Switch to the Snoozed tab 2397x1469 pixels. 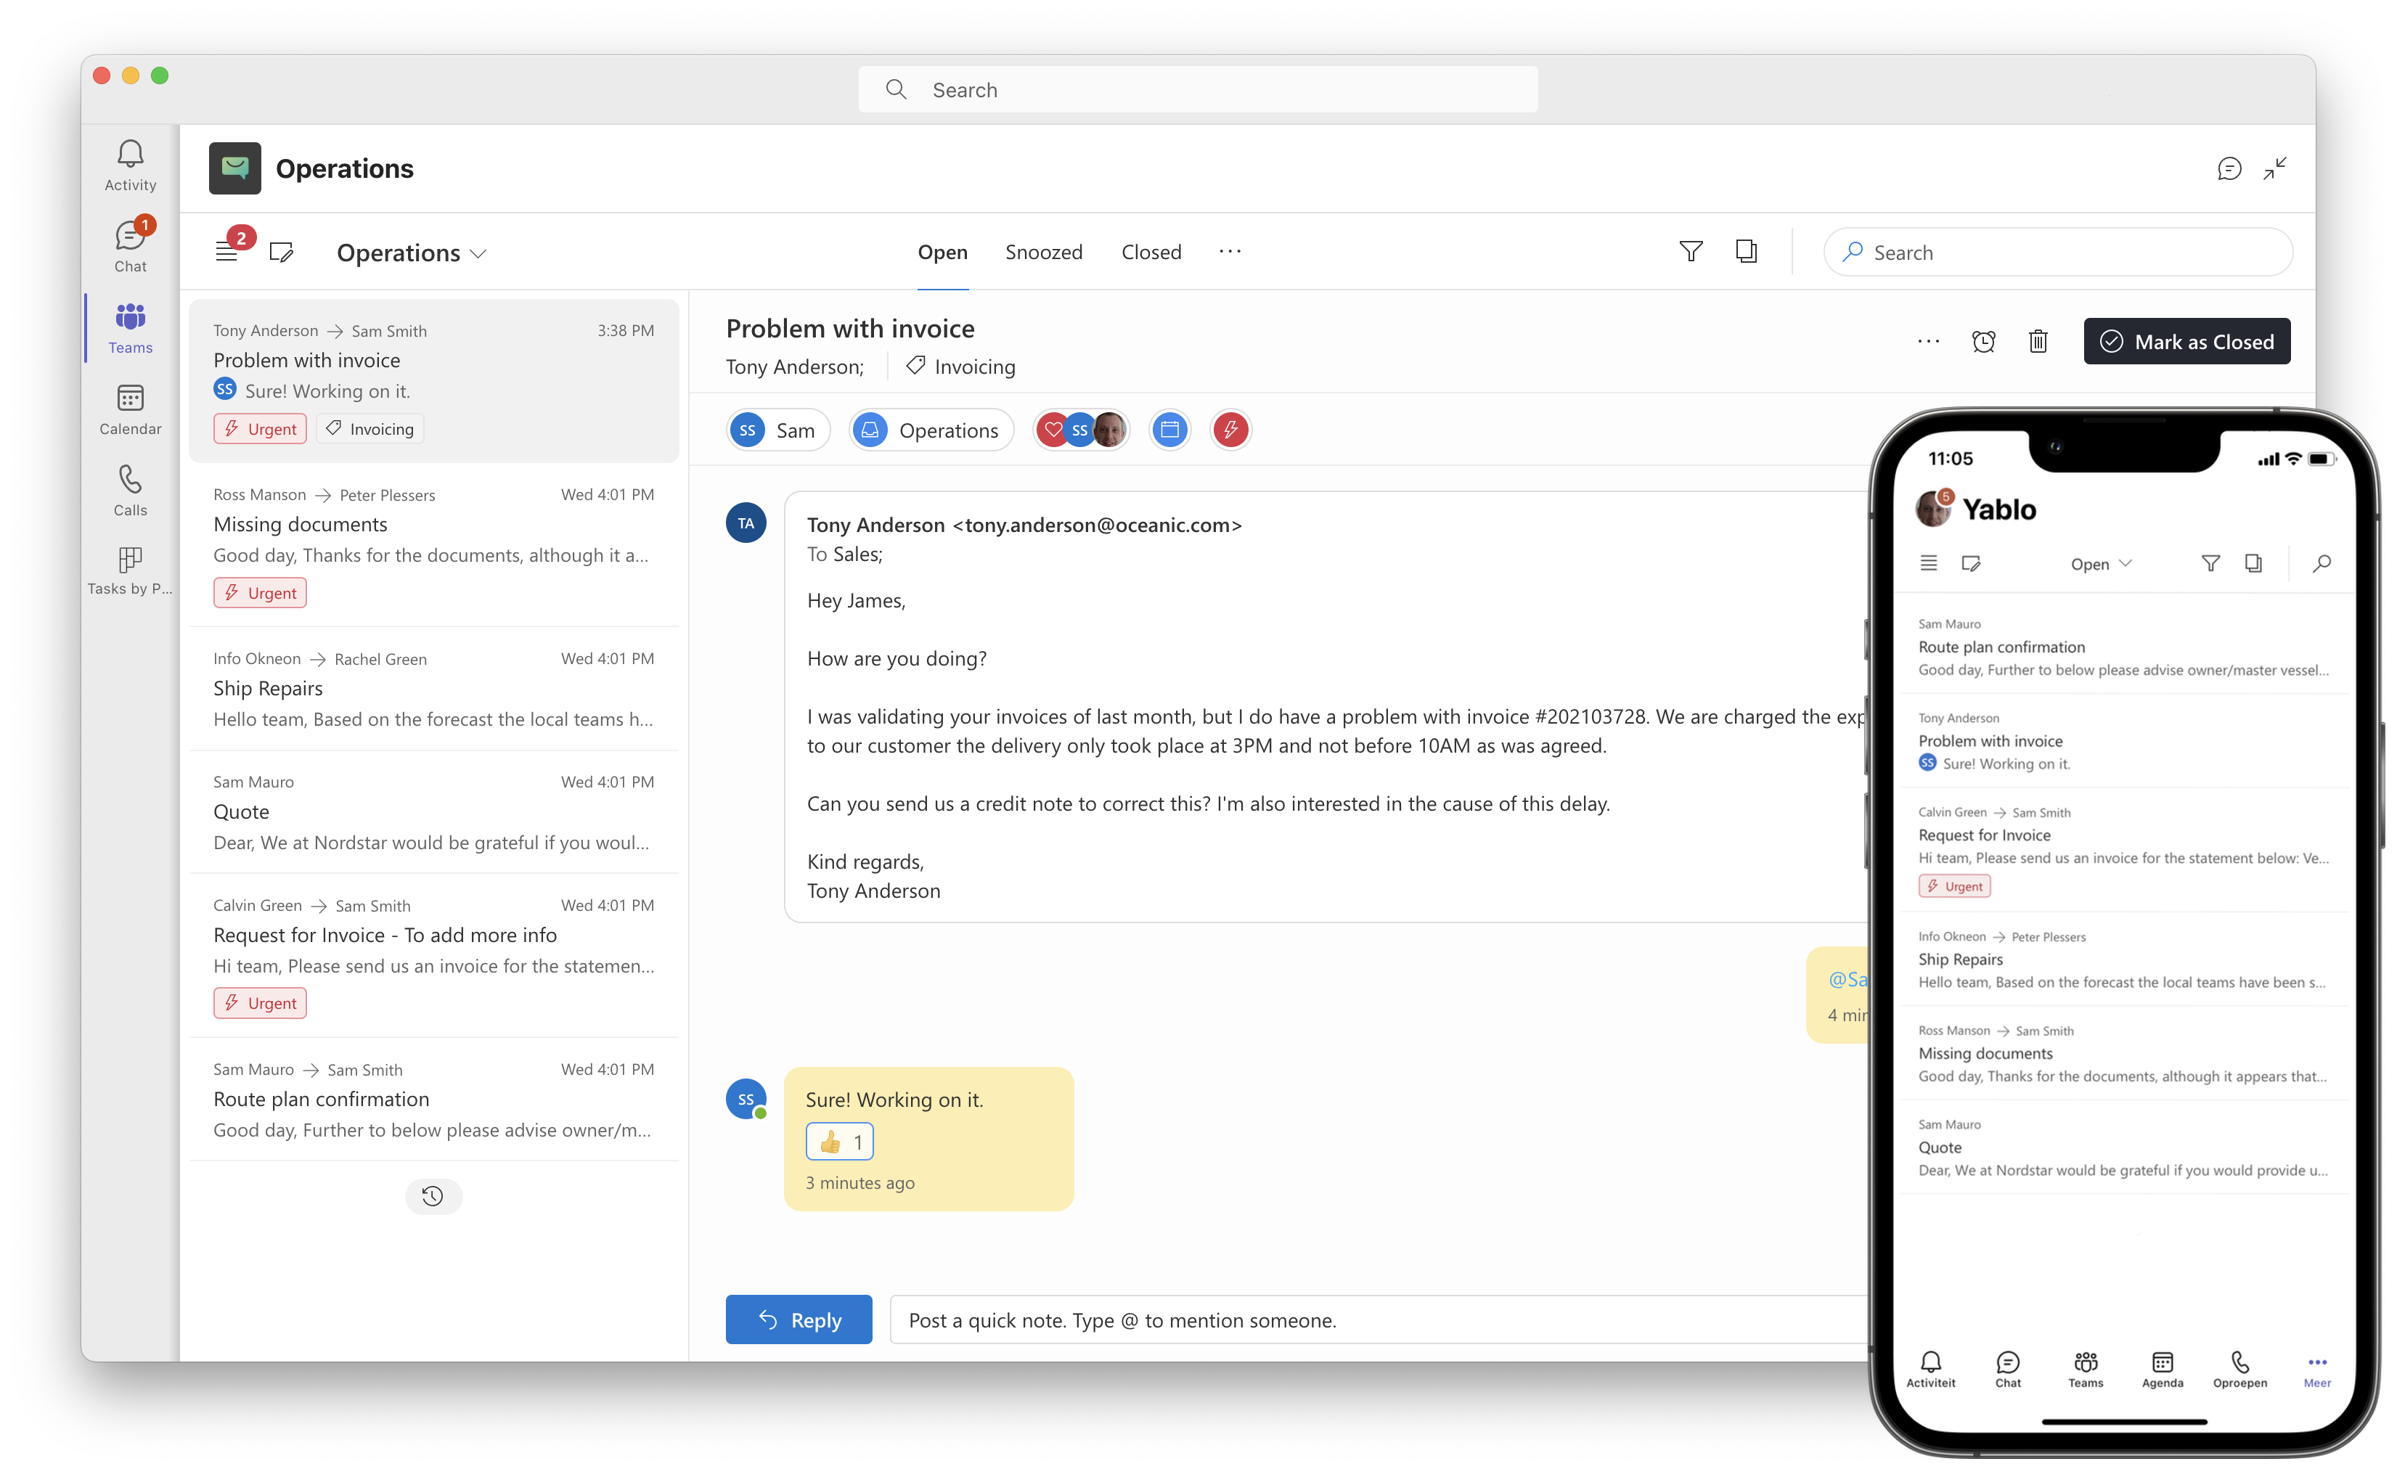(x=1043, y=252)
